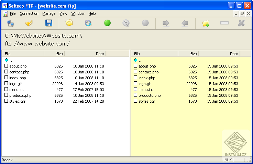This screenshot has height=164, width=253.
Task: Click the yellow folders compare icon
Action: coord(69,23)
